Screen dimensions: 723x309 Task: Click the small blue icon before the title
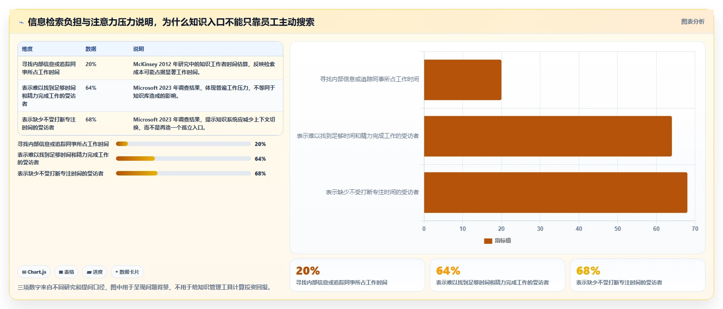(x=21, y=22)
